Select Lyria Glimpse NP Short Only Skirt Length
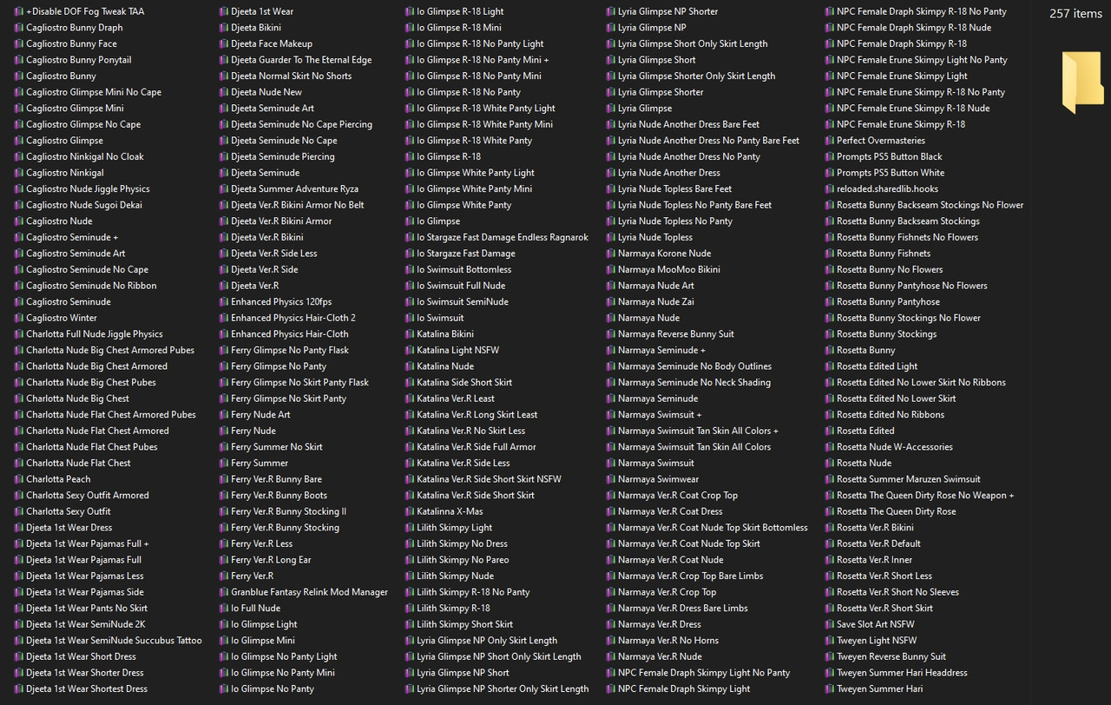The height and width of the screenshot is (705, 1111). click(499, 656)
